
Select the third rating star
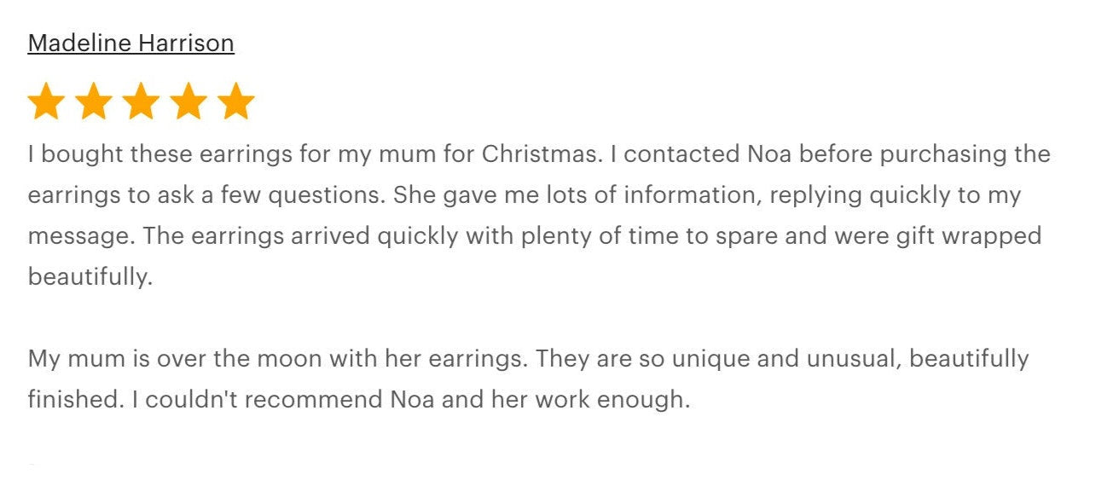pos(141,101)
